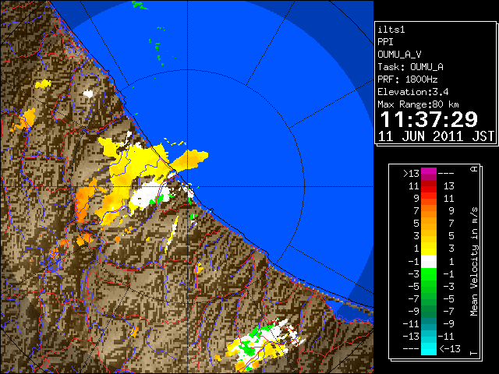Viewport: 499px width, 374px height.
Task: Click the 11:37:29 timestamp
Action: 429,119
